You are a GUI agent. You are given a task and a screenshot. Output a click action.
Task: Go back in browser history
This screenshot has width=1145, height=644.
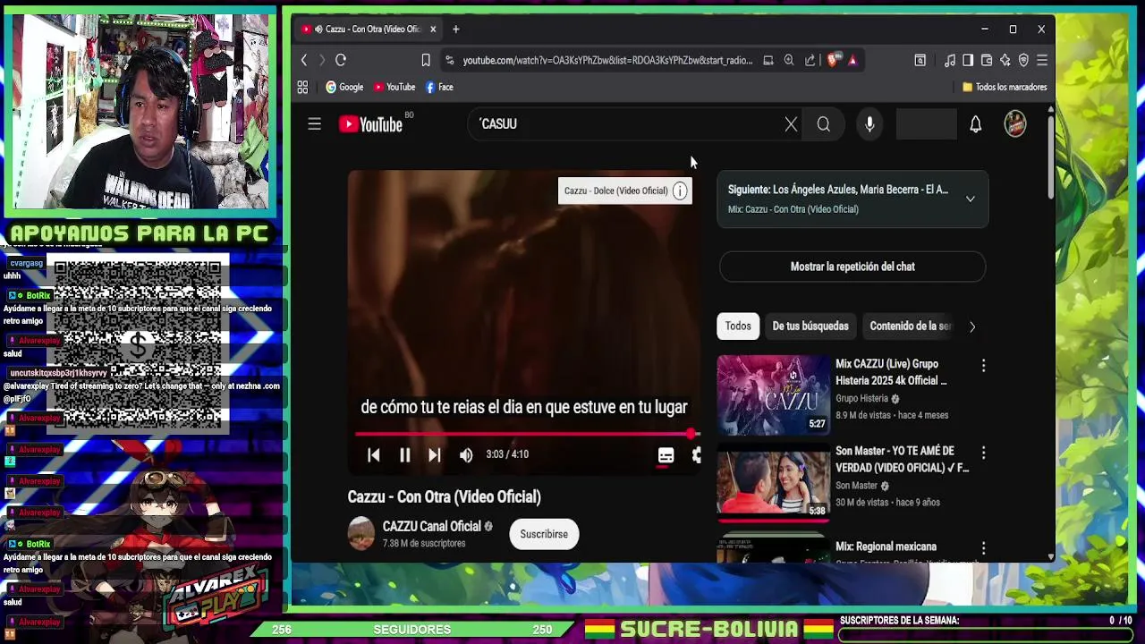(x=304, y=60)
